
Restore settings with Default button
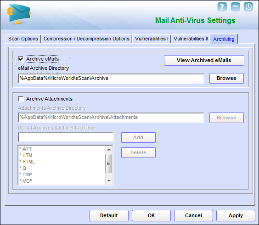point(109,215)
